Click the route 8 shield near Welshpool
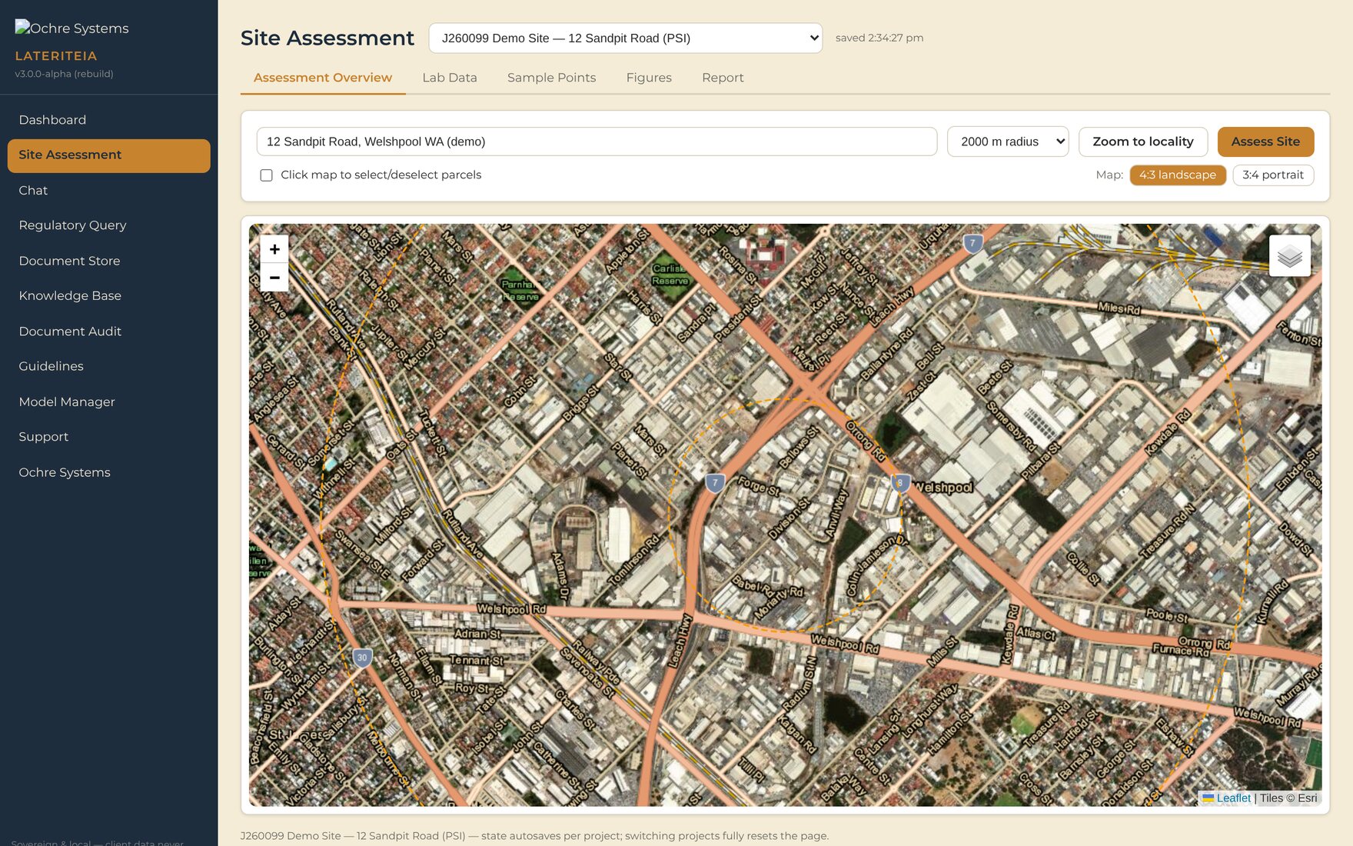The width and height of the screenshot is (1353, 846). [900, 483]
